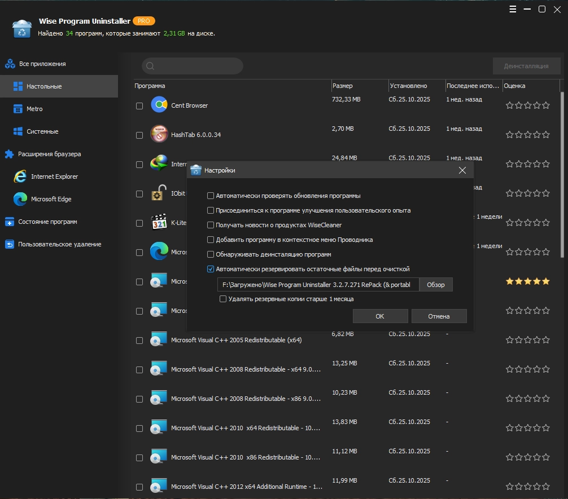Image resolution: width=568 pixels, height=499 pixels.
Task: Click Обзор to browse backup folder
Action: click(x=436, y=285)
